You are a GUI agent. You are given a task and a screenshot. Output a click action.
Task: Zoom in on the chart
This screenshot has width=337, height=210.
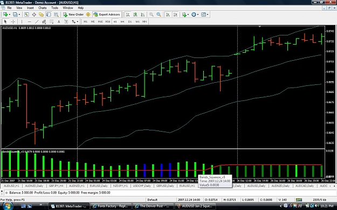[152, 15]
